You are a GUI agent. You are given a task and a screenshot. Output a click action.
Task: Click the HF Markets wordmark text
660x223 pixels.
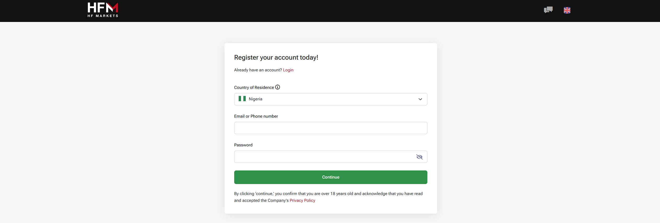[x=103, y=16]
